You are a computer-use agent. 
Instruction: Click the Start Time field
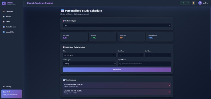[x=131, y=55]
